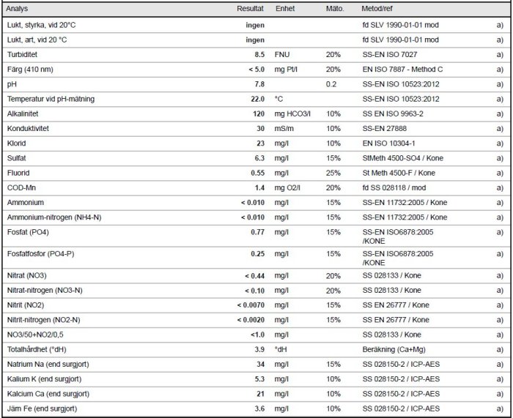Select the COD-Mn unit mg O2/l
The image size is (513, 418).
click(287, 188)
